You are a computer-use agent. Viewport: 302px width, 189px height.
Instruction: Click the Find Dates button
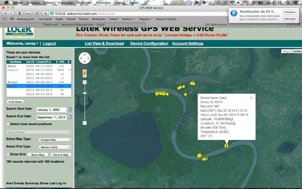point(15,102)
